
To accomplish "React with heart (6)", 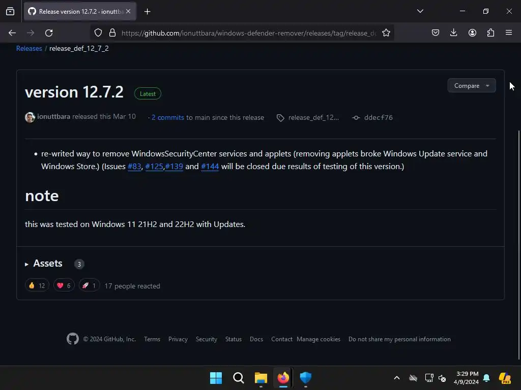I will (64, 285).
